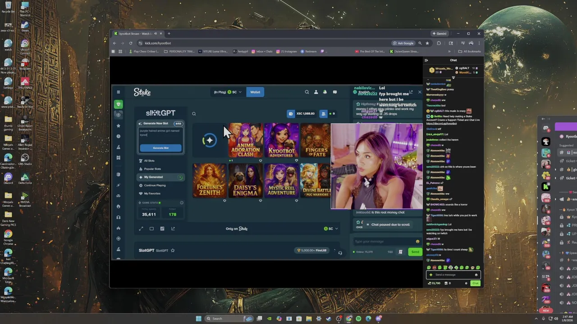Click the Kick chat message input
The width and height of the screenshot is (577, 324).
(x=453, y=274)
